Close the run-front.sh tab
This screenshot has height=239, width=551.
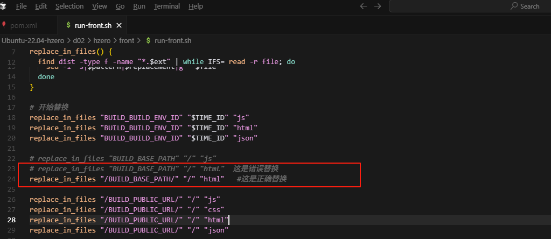click(119, 25)
